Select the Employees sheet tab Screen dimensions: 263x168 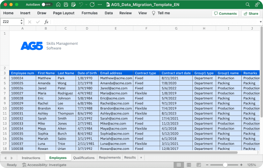coord(58,158)
